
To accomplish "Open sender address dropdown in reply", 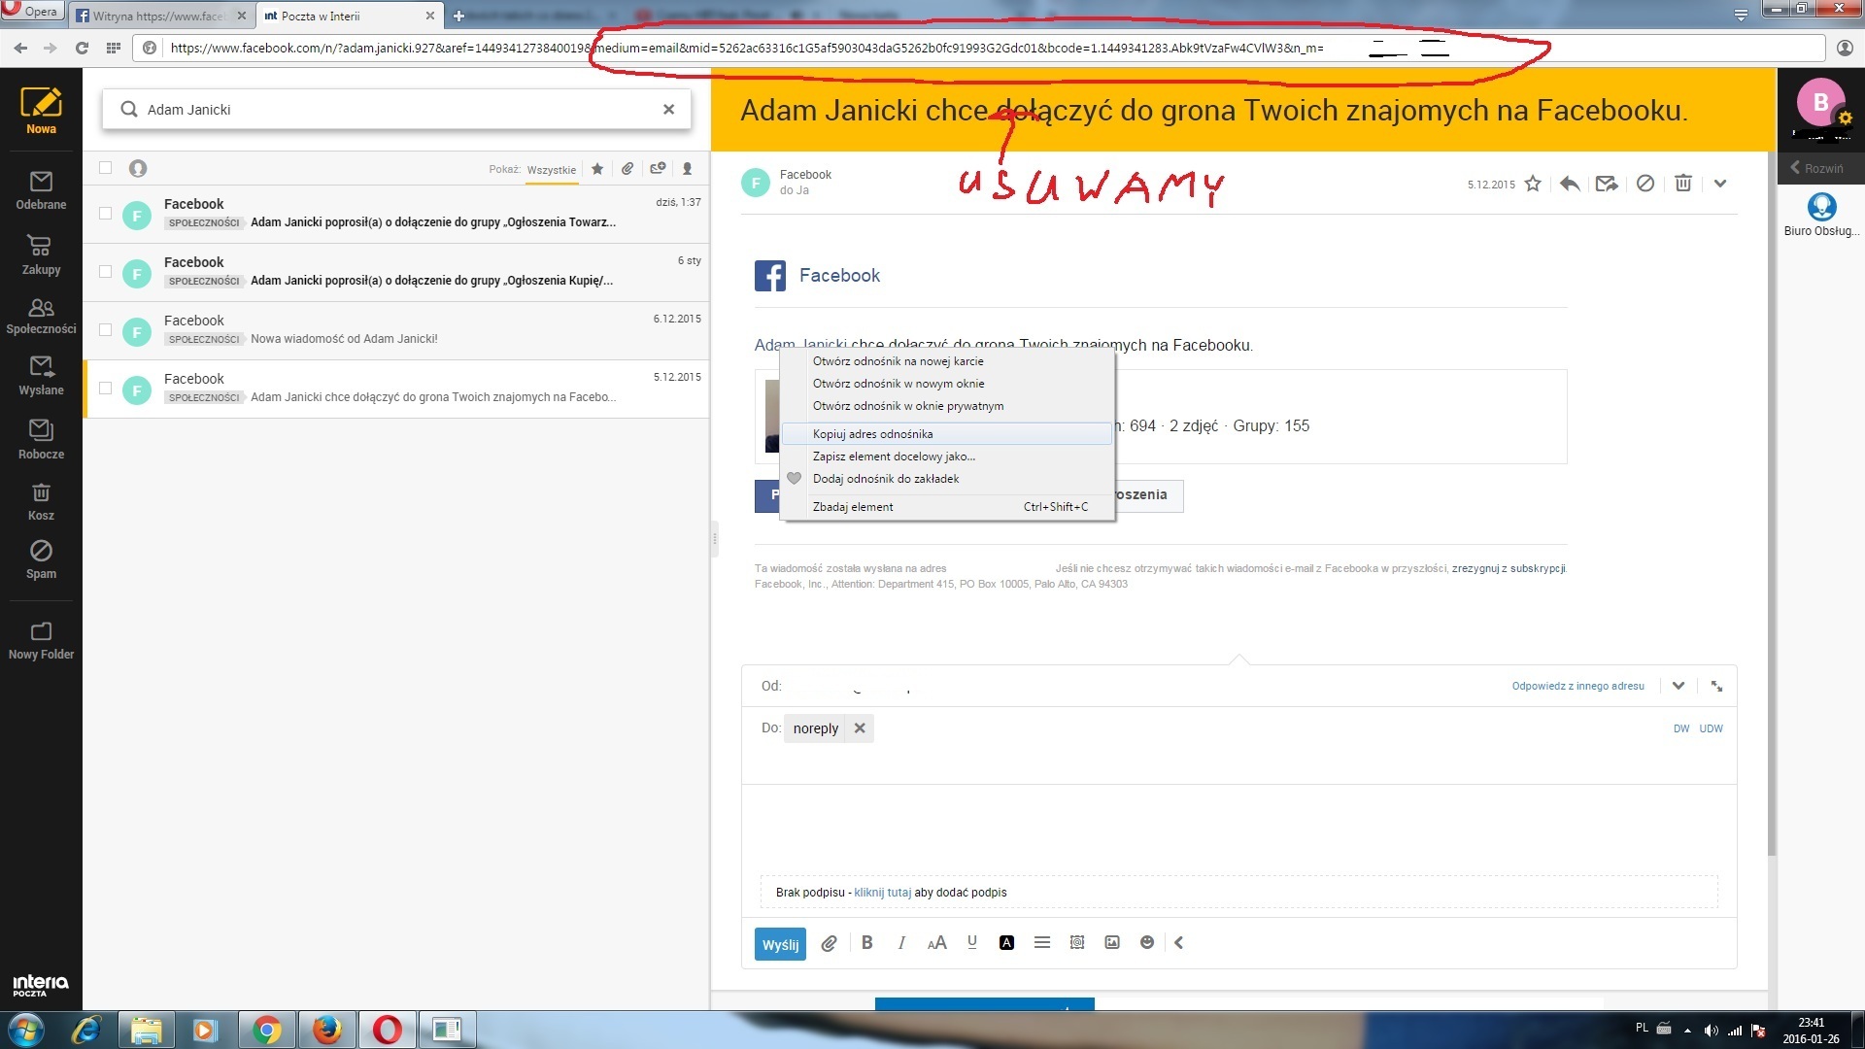I will click(x=1678, y=686).
